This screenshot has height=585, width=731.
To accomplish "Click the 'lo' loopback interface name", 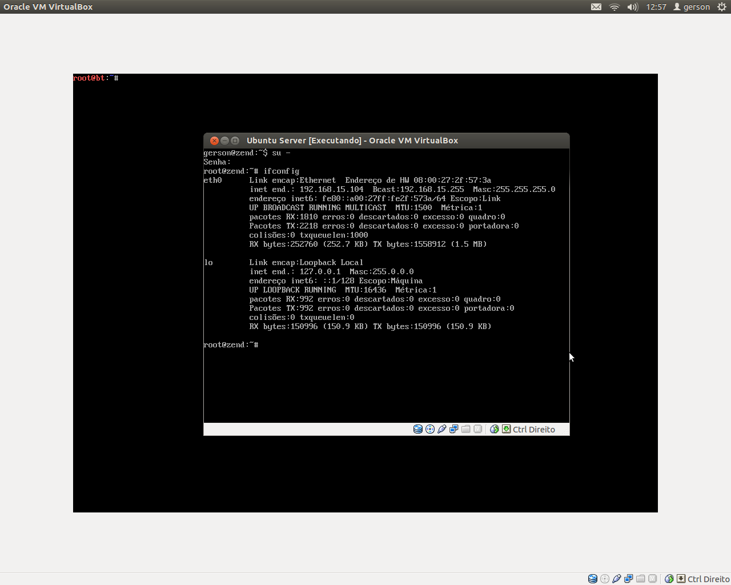I will click(208, 263).
